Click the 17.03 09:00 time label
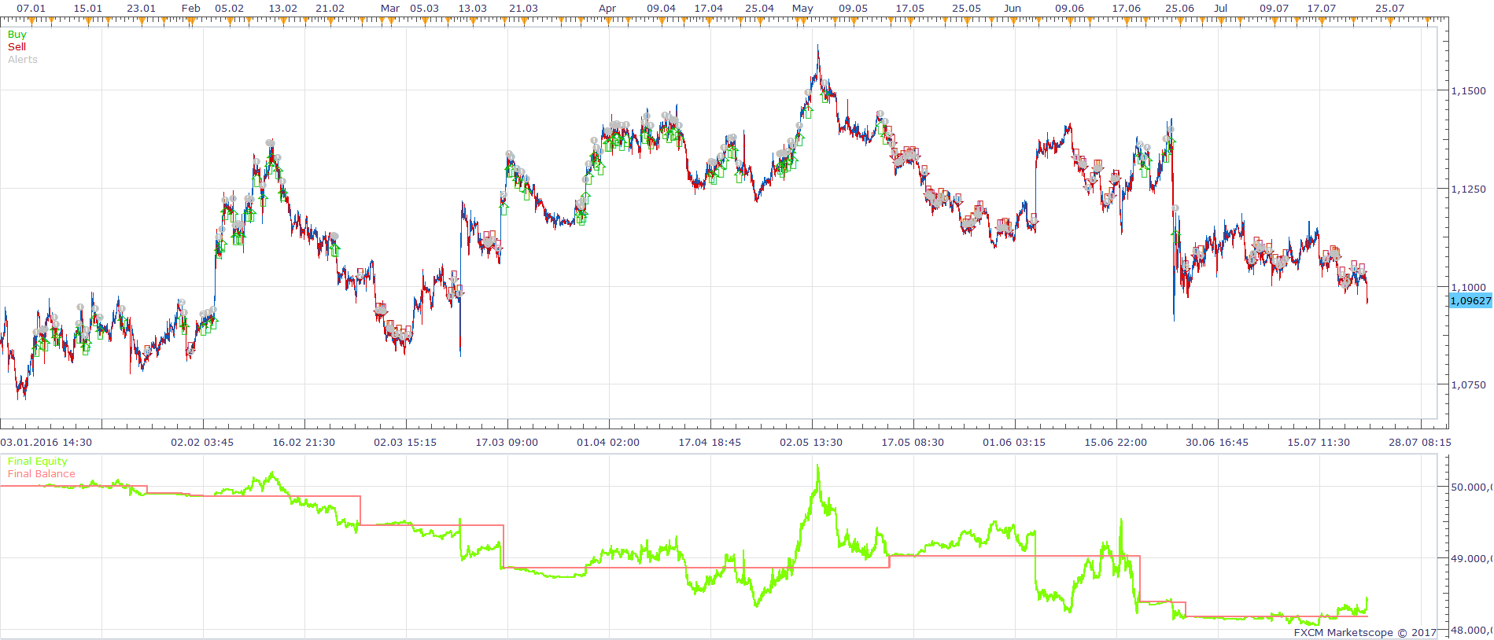1494x640 pixels. tap(507, 443)
